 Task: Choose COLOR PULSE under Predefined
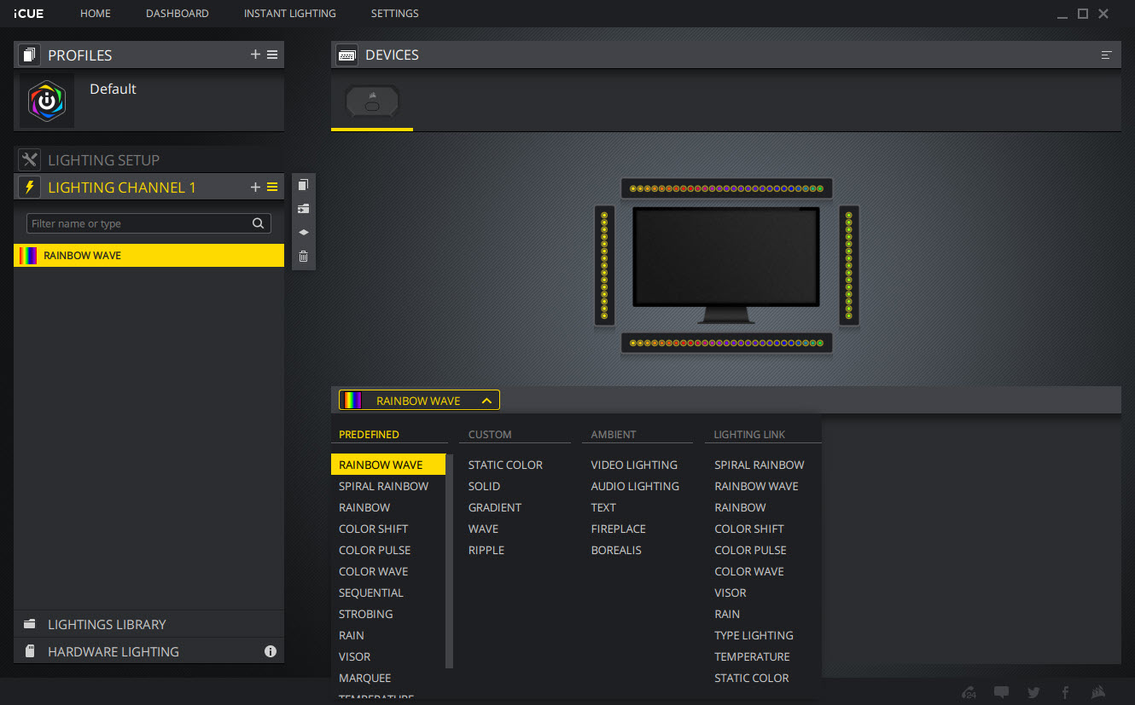375,550
